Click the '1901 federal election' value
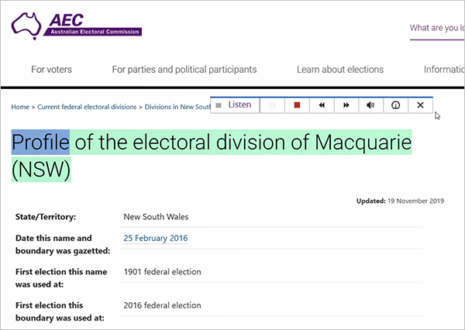 pyautogui.click(x=162, y=272)
